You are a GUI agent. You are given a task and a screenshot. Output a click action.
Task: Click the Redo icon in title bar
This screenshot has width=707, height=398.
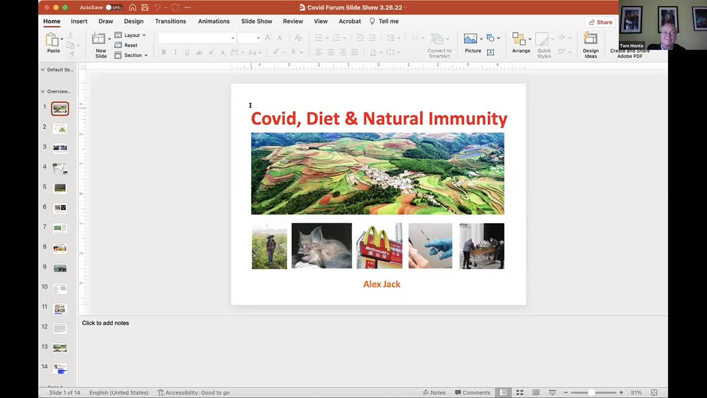tap(175, 7)
